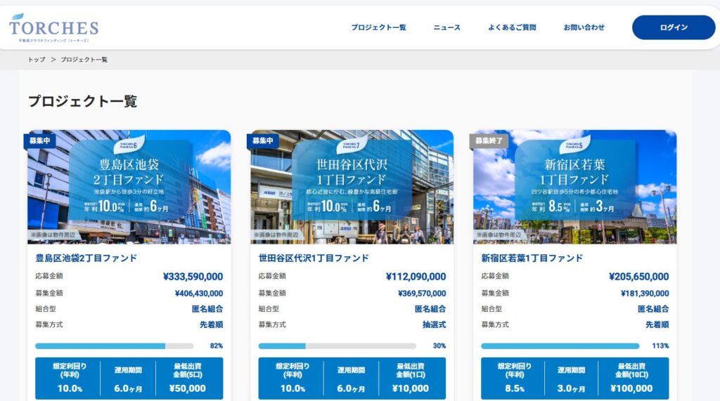Open the プロジェクト一覧 menu item

tap(378, 27)
